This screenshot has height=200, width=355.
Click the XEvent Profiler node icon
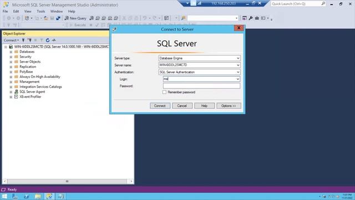pyautogui.click(x=16, y=97)
